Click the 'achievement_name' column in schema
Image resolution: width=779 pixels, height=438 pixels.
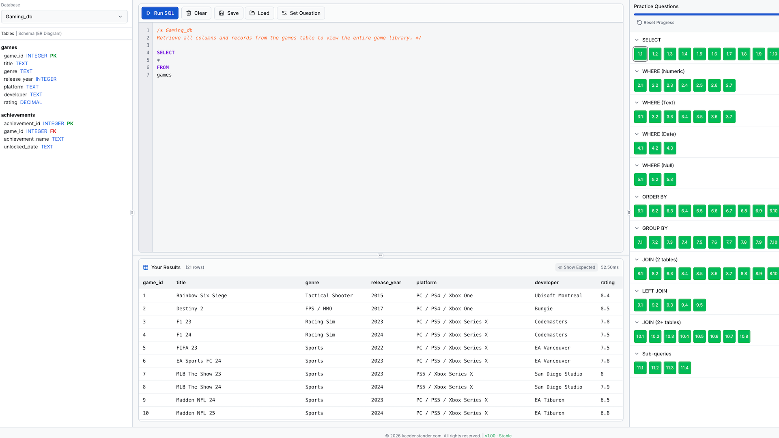[26, 139]
